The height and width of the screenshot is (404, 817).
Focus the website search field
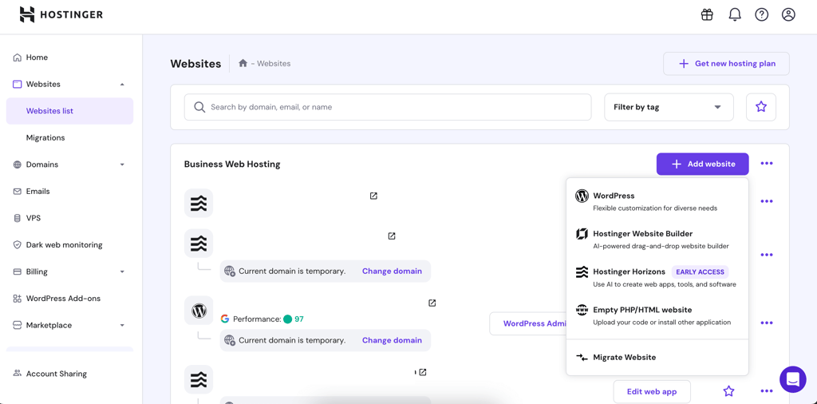388,107
